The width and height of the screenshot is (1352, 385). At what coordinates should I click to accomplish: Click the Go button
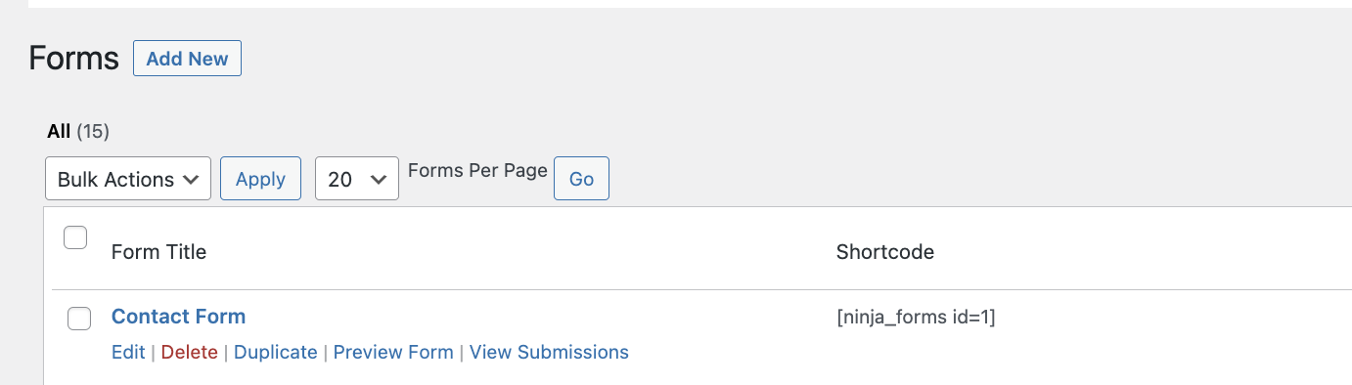click(x=581, y=179)
